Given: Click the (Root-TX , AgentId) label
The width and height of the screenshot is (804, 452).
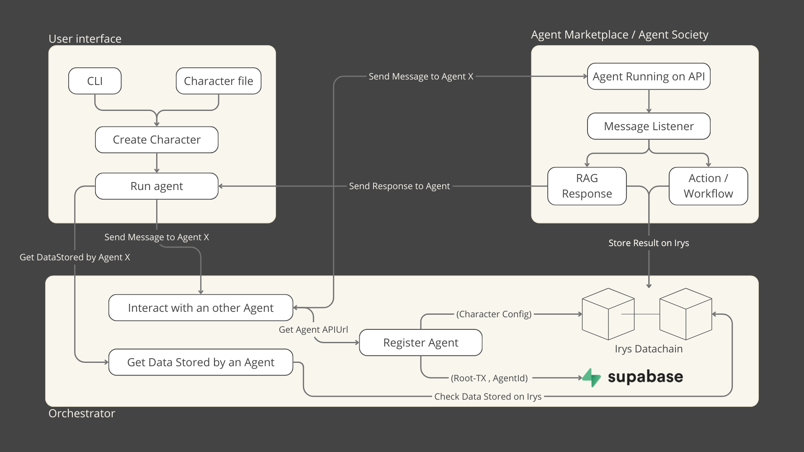Looking at the screenshot, I should point(489,378).
